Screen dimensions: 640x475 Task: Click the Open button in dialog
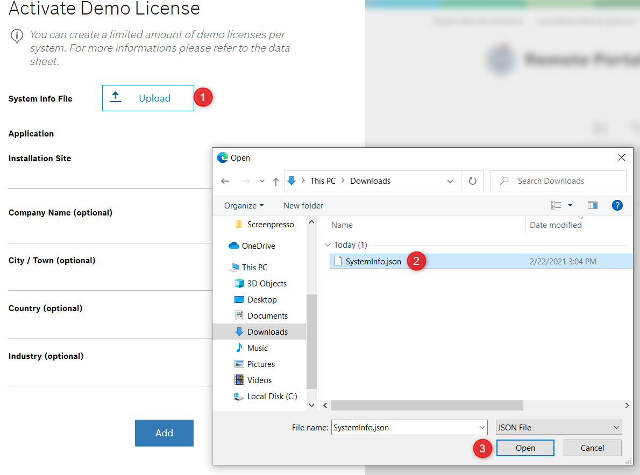(x=525, y=448)
